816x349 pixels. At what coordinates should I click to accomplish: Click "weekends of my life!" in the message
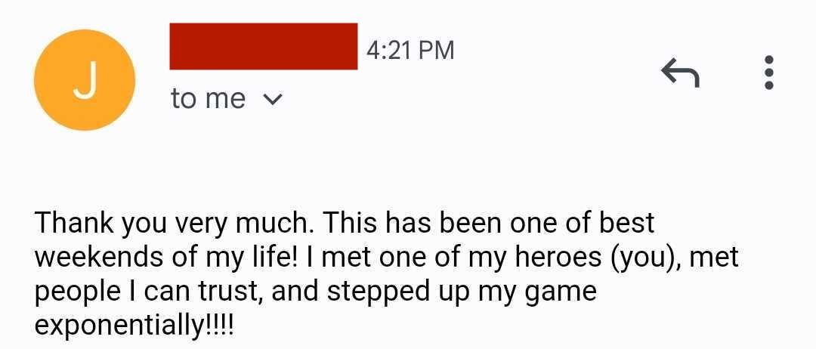point(166,258)
